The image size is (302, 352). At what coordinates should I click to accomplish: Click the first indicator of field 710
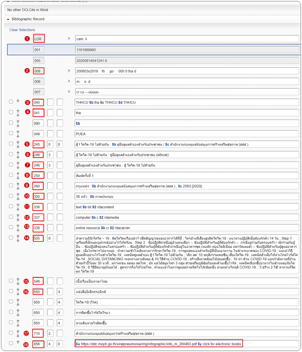coord(50,333)
